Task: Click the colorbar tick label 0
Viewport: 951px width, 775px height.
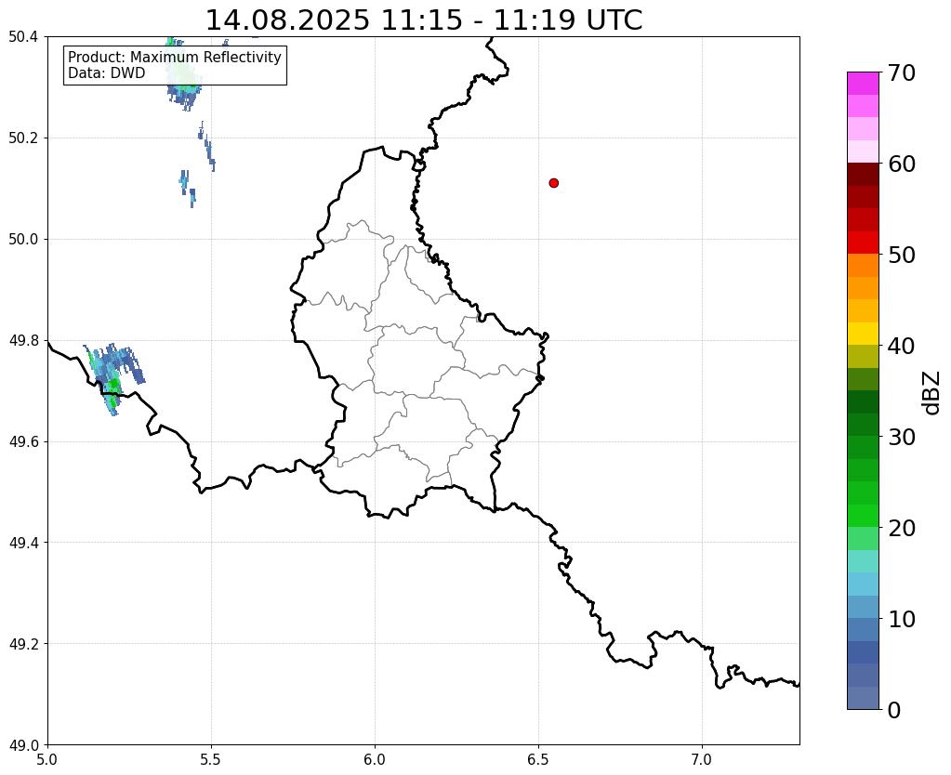Action: 894,710
